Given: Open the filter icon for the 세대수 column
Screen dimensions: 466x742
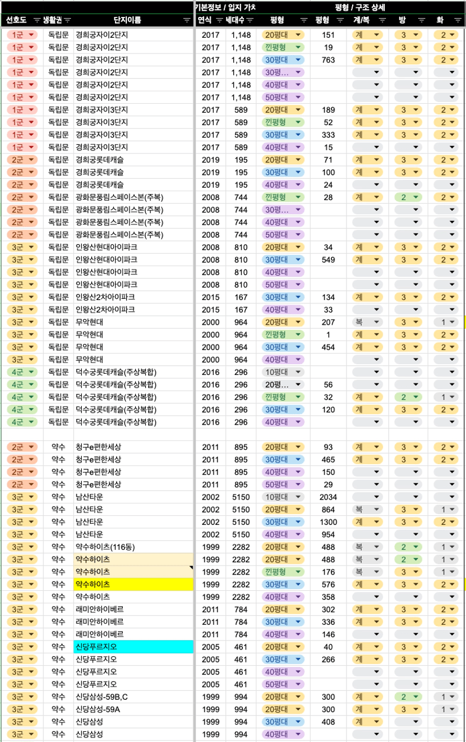Looking at the screenshot, I should point(250,20).
